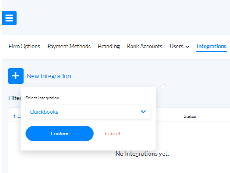This screenshot has height=173, width=230.
Task: Cancel the integration selection
Action: [x=112, y=134]
